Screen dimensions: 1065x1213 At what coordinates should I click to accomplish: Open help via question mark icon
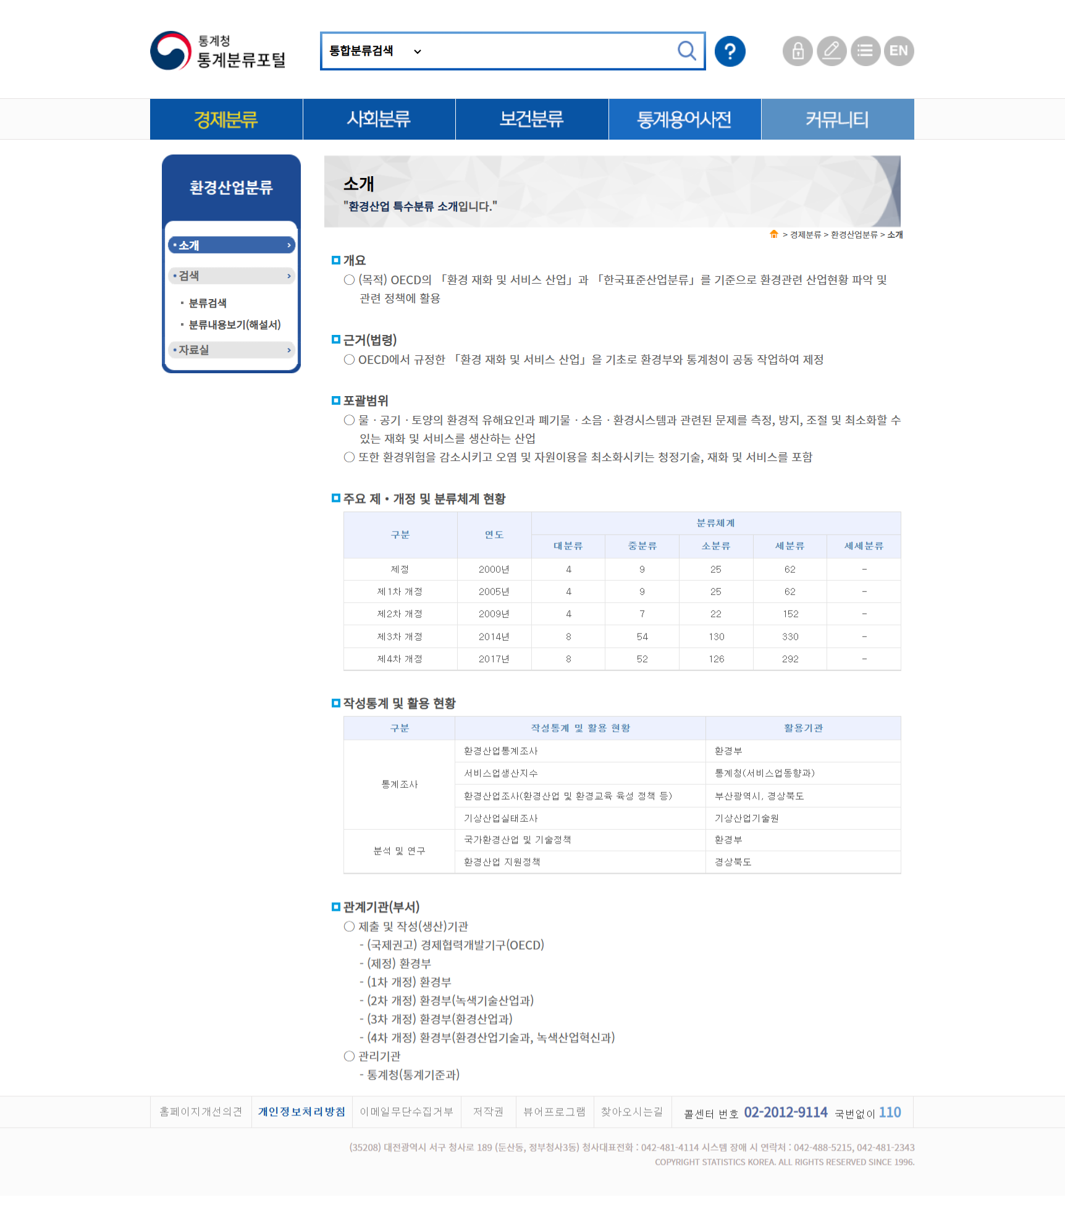click(x=730, y=51)
